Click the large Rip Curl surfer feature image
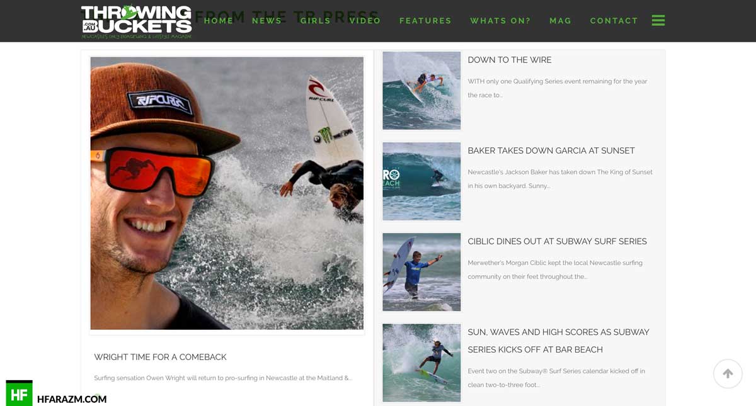 pyautogui.click(x=227, y=193)
